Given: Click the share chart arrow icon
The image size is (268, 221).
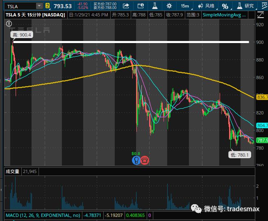Looking at the screenshot, I should pos(126,6).
